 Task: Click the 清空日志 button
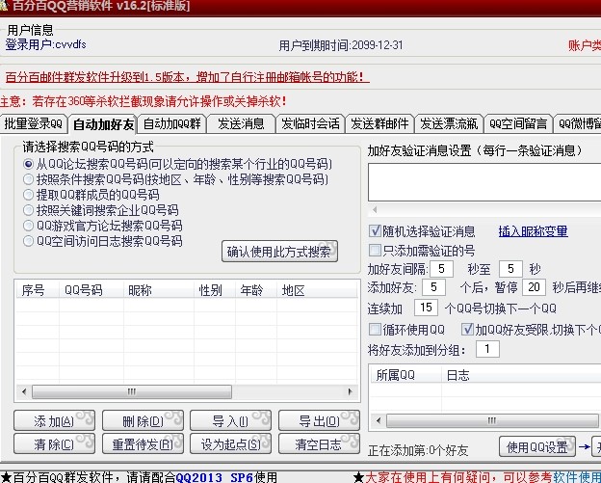point(320,443)
